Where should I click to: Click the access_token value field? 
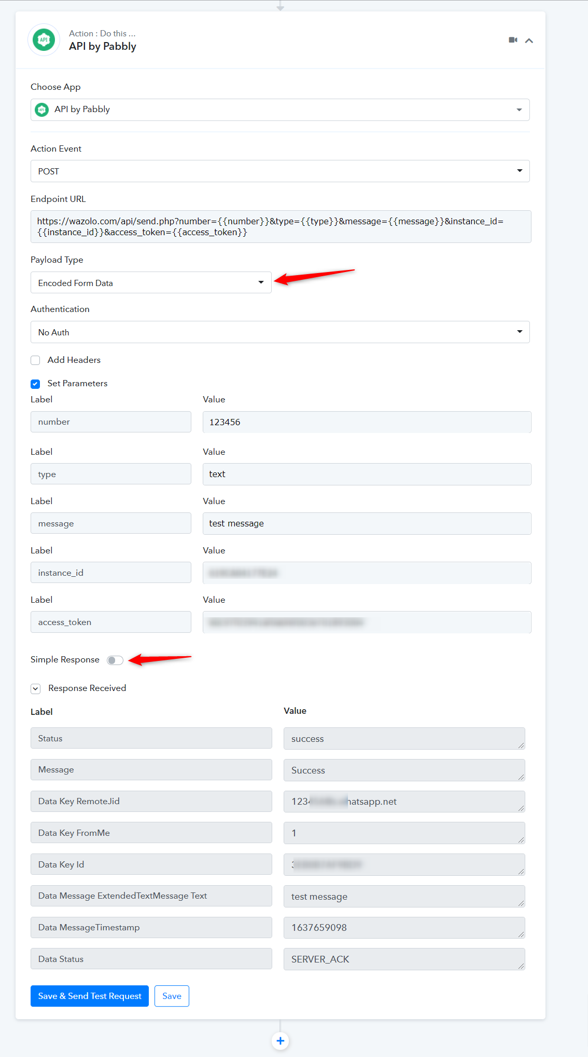[367, 622]
